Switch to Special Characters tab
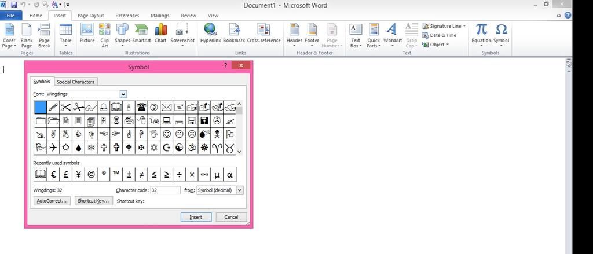This screenshot has width=593, height=254. 76,82
